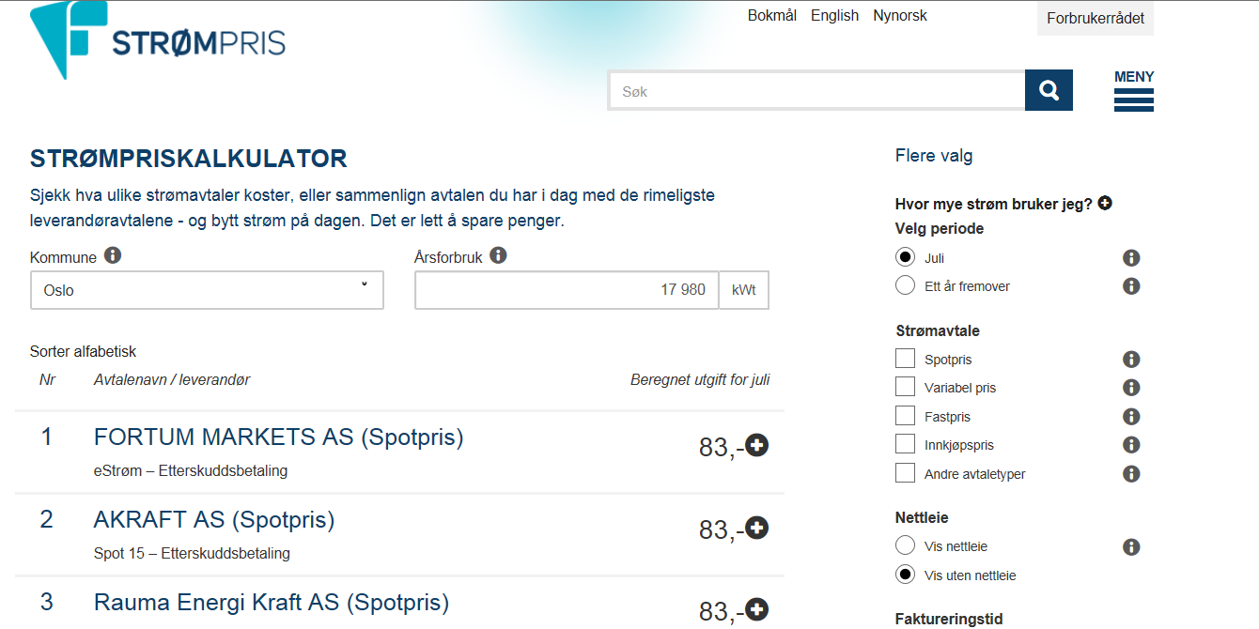This screenshot has height=629, width=1259.
Task: Click info icon for Spotpris
Action: 1131,360
